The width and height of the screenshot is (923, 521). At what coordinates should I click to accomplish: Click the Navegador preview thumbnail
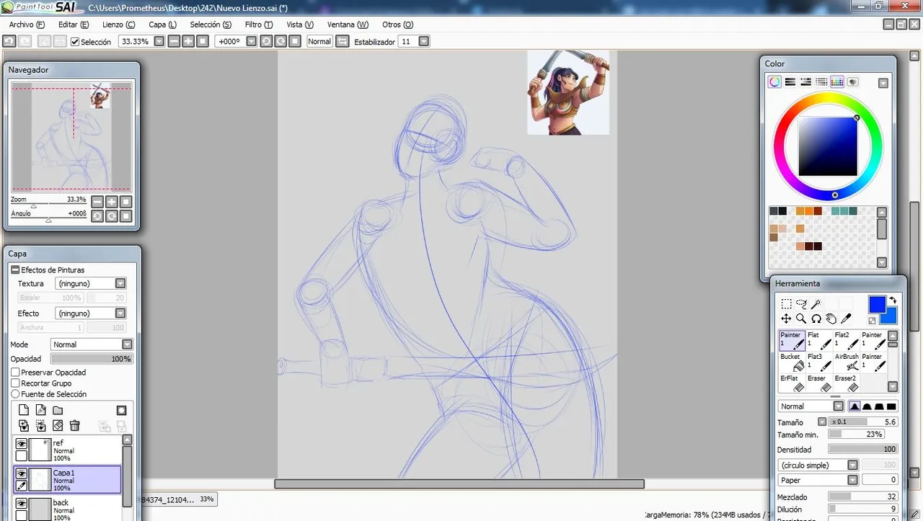coord(71,136)
